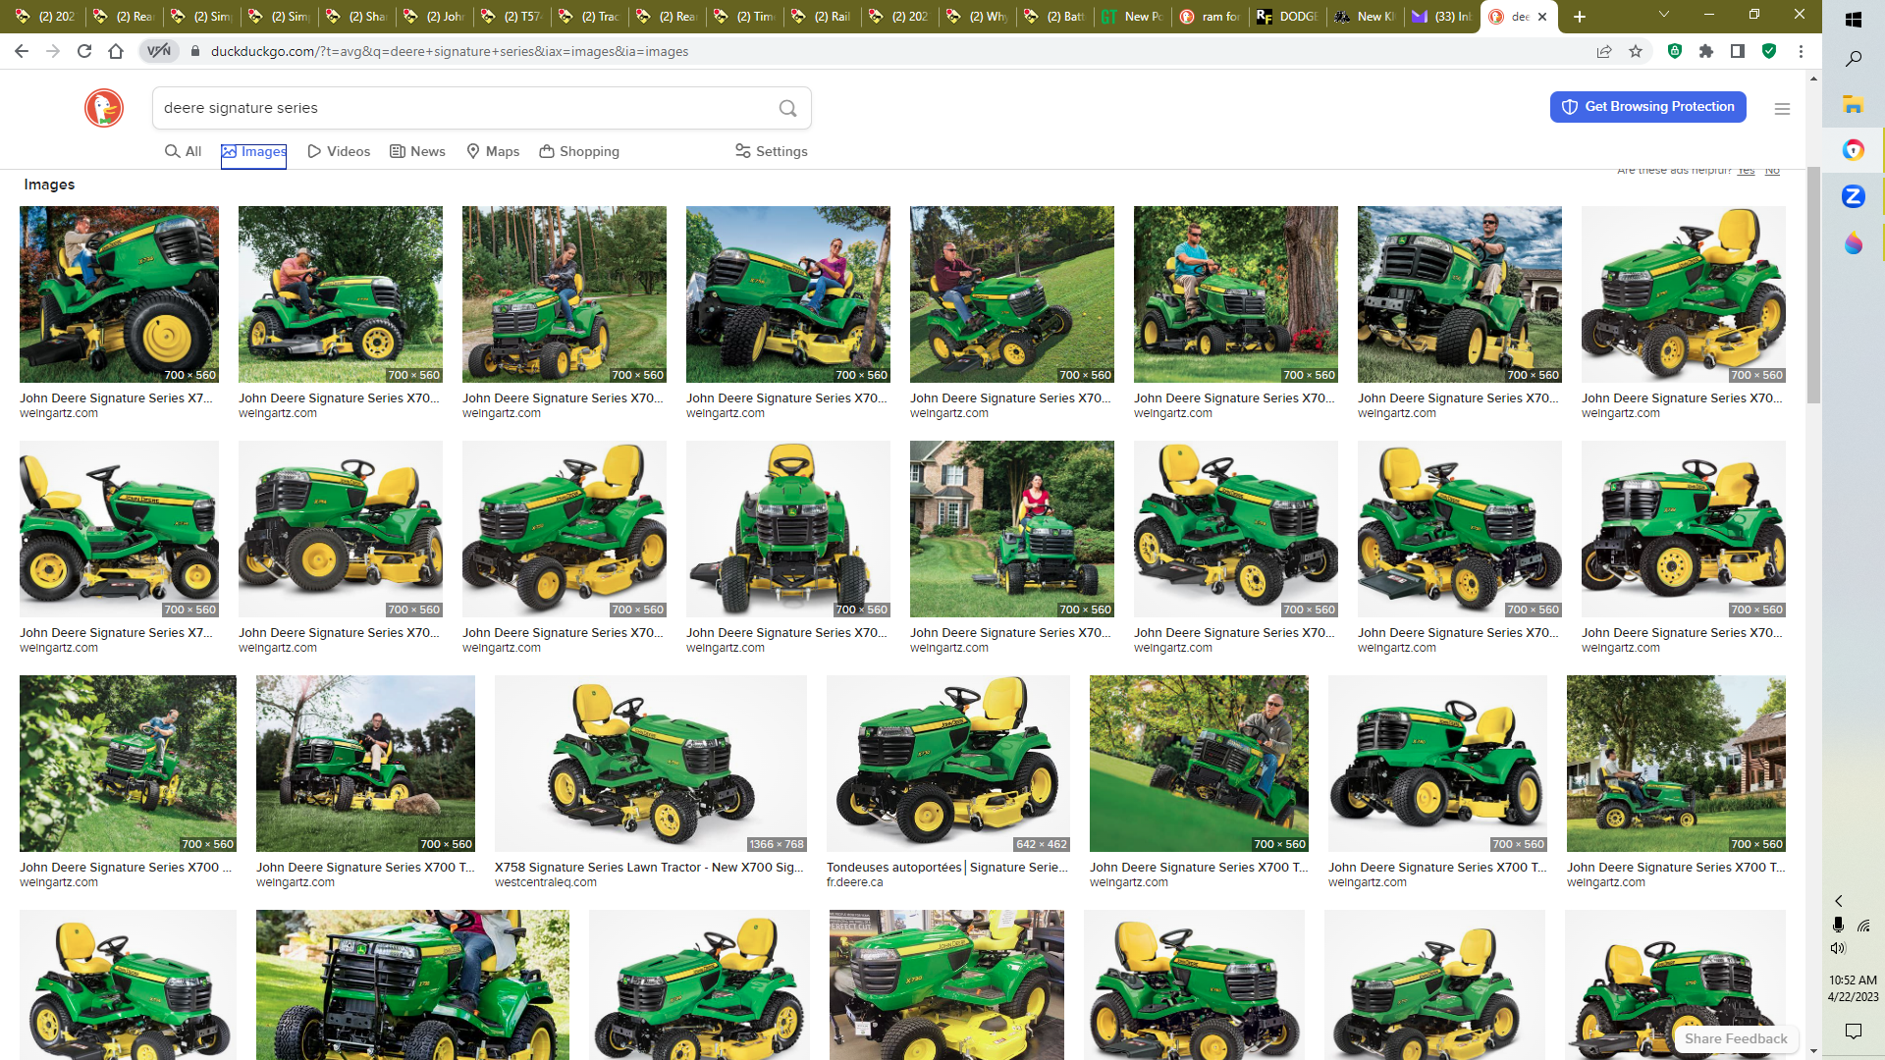Go forward with the browser arrow

pyautogui.click(x=53, y=51)
